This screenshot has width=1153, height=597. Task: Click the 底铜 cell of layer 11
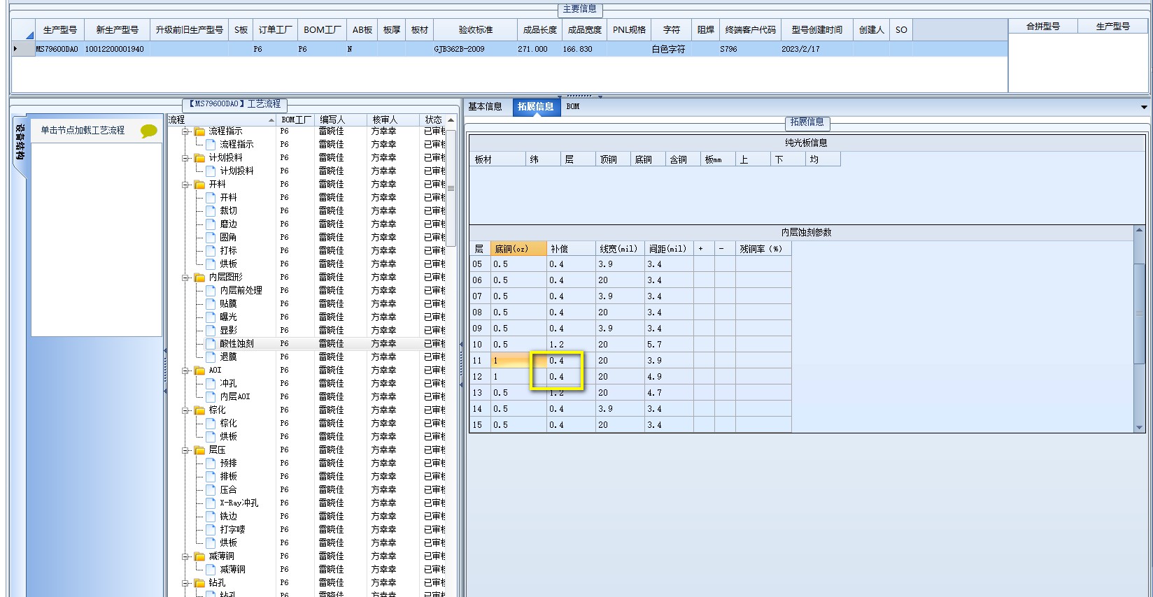(x=518, y=360)
